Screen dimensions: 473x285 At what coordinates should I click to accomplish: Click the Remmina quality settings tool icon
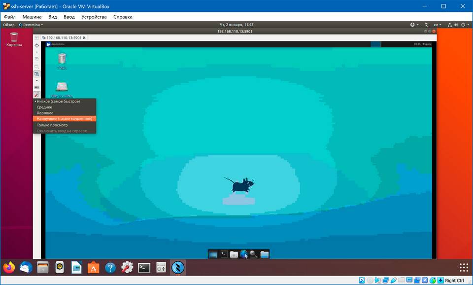(x=37, y=95)
